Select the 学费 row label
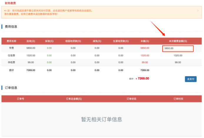Viewport: 204px width, 138px height. tap(11, 48)
